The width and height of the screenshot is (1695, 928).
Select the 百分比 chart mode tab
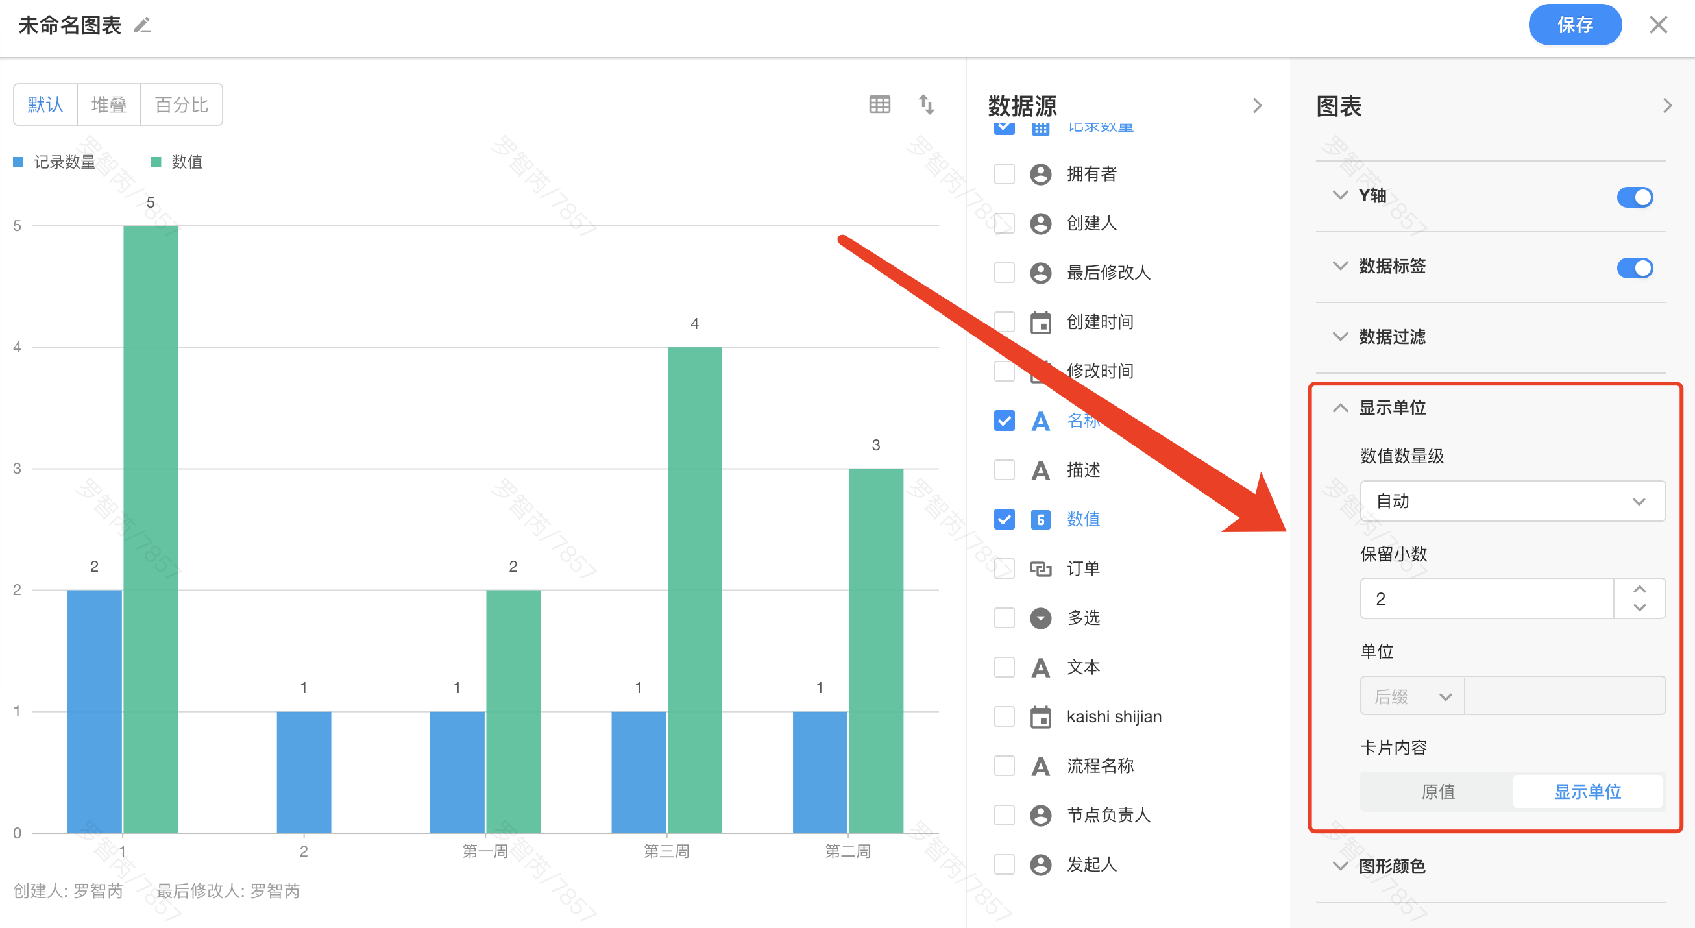(181, 104)
